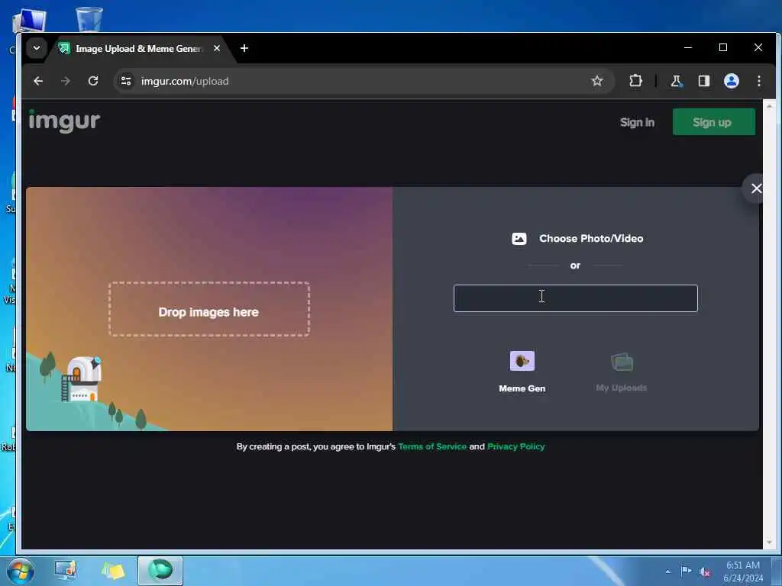This screenshot has height=586, width=782.
Task: Open the tab search dropdown arrow
Action: (37, 48)
